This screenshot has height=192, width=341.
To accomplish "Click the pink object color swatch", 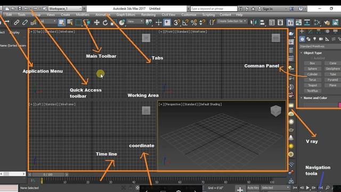I will [x=340, y=105].
